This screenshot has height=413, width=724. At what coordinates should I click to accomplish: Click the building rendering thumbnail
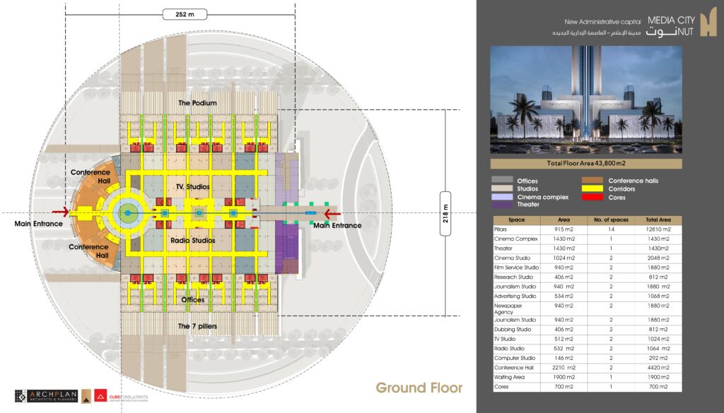(586, 100)
